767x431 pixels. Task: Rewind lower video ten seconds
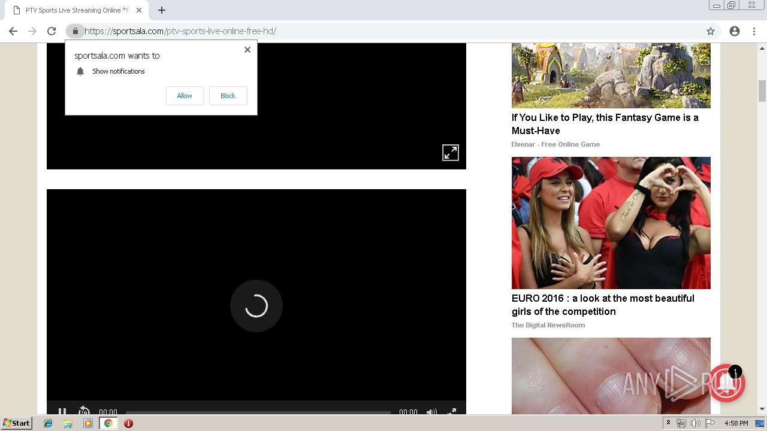[x=84, y=411]
